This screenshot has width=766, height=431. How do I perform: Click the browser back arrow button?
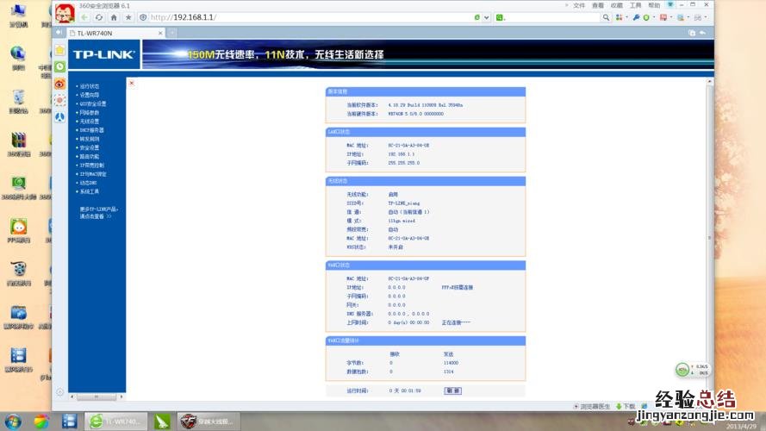[85, 17]
